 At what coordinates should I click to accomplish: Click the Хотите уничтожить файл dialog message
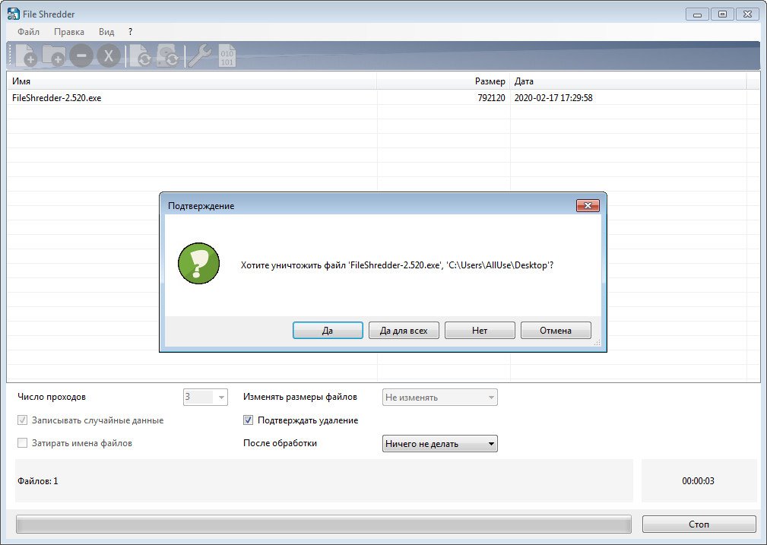pos(398,265)
